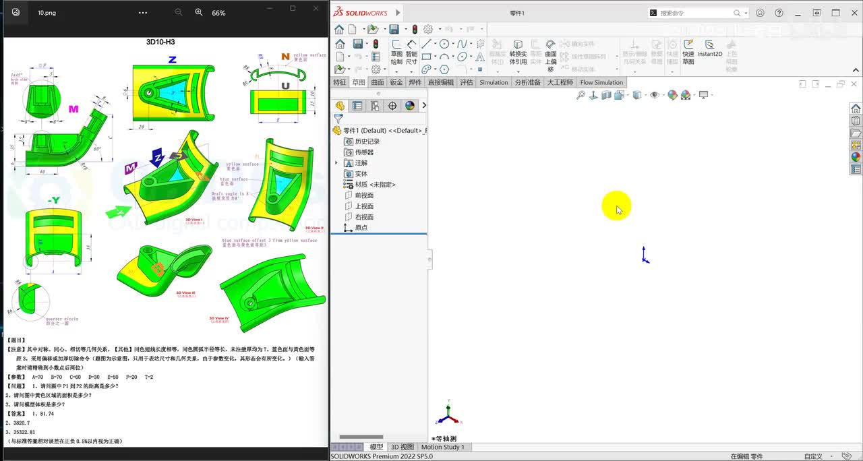Select the Line sketch tool
This screenshot has width=863, height=461.
(426, 44)
